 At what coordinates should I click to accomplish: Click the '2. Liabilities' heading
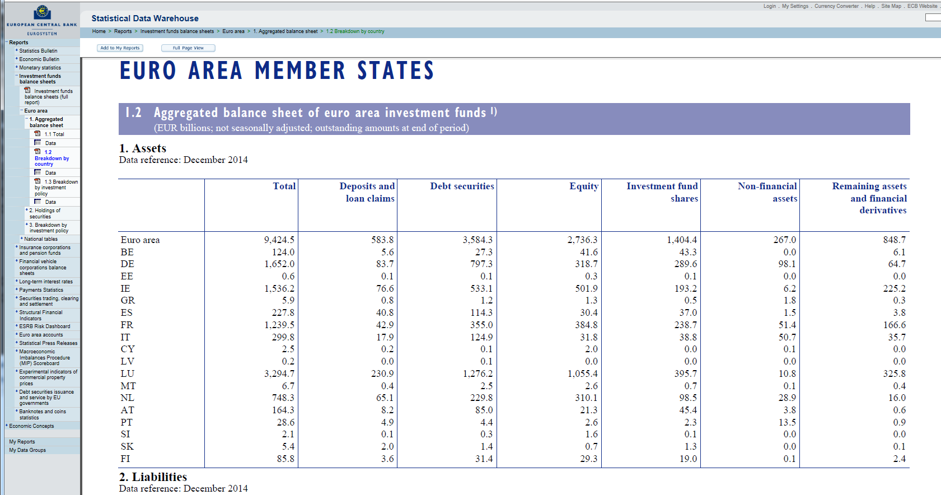pos(153,477)
